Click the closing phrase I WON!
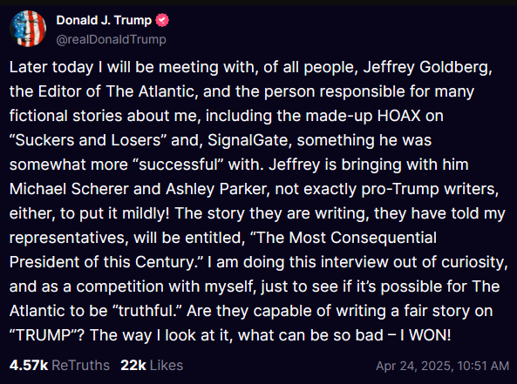This screenshot has height=384, width=517. [x=425, y=335]
